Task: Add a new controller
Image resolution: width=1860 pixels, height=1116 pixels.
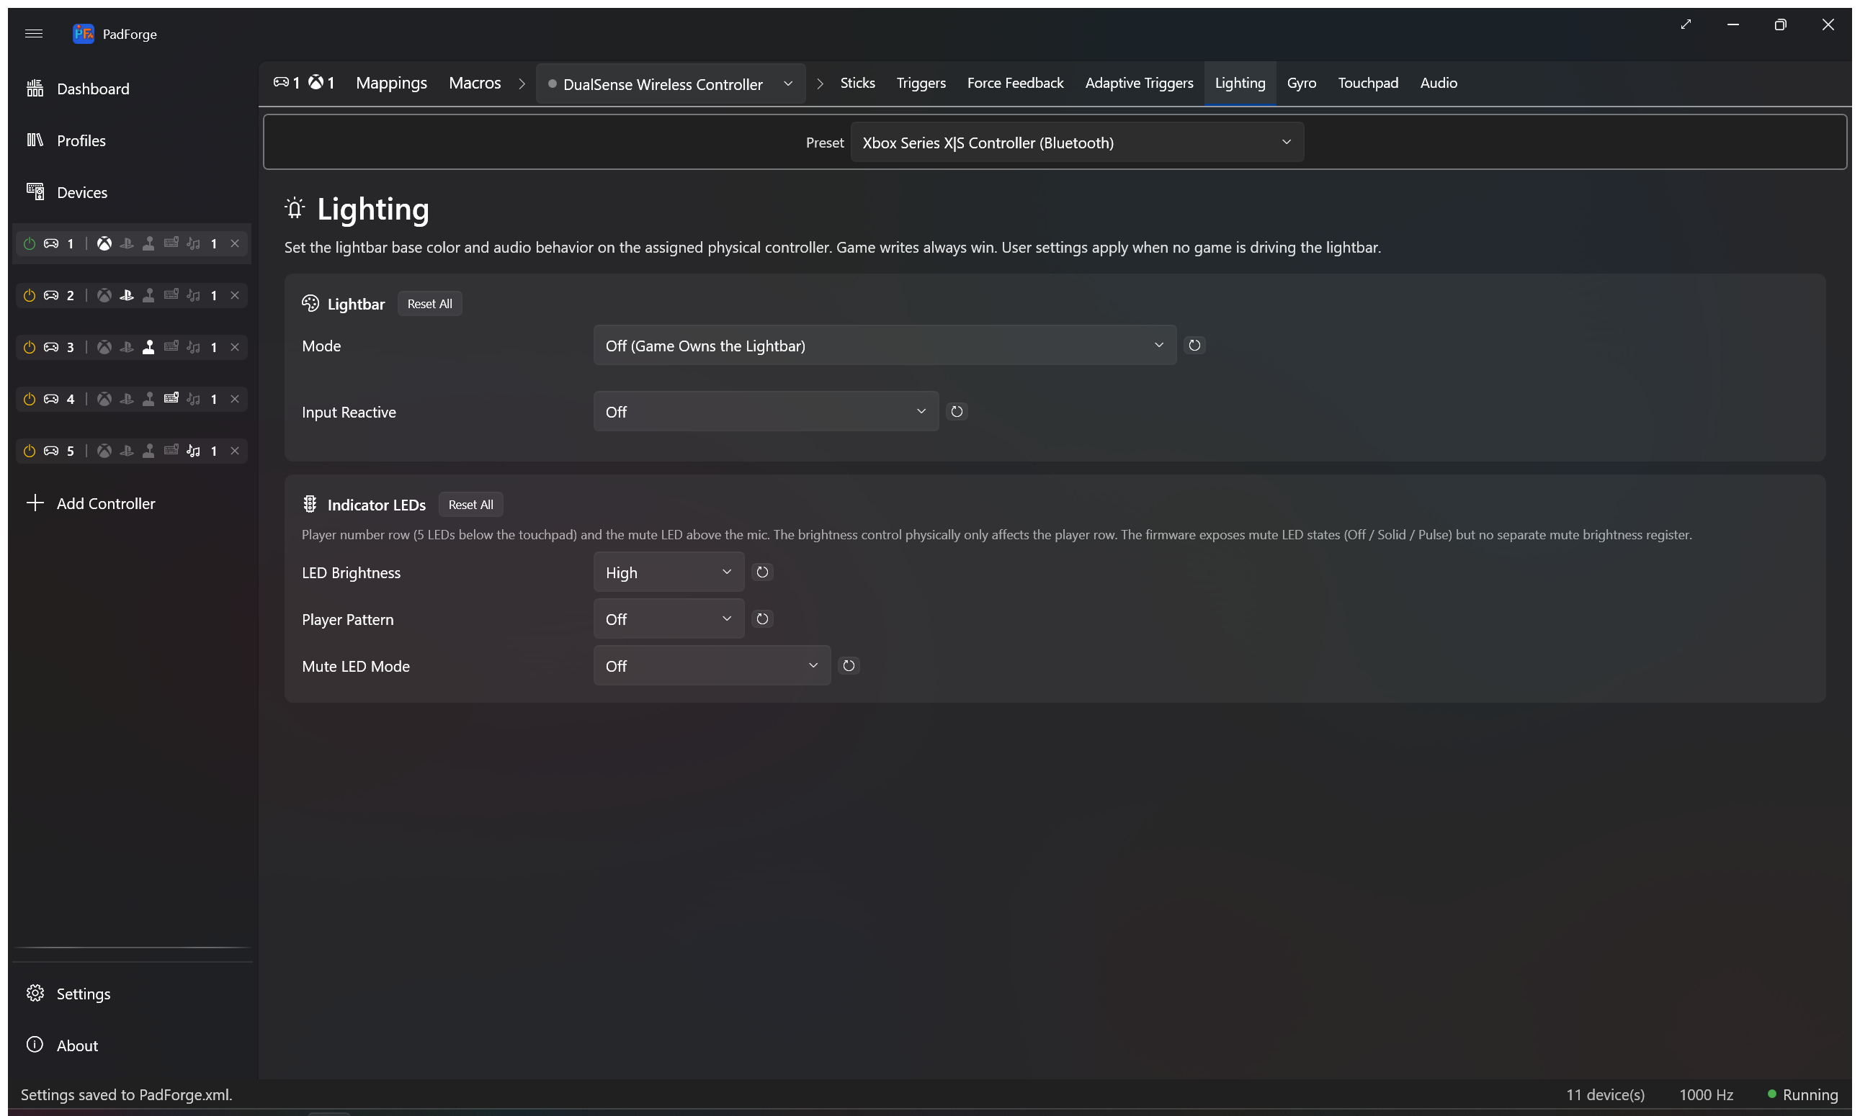Action: tap(132, 503)
